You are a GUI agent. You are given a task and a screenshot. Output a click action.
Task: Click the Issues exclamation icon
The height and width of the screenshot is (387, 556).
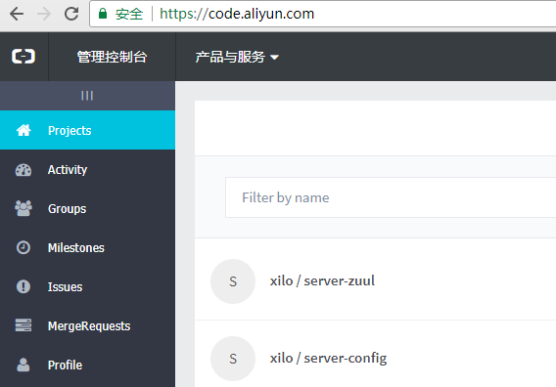pyautogui.click(x=23, y=286)
